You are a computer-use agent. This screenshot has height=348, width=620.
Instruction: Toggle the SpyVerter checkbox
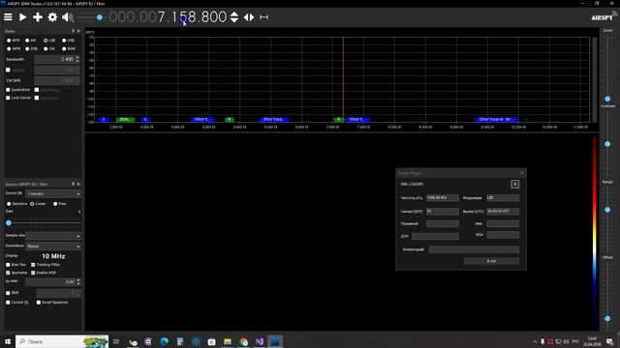click(x=8, y=273)
